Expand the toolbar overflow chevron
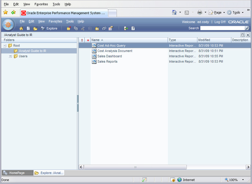The width and height of the screenshot is (252, 184). [x=248, y=10]
